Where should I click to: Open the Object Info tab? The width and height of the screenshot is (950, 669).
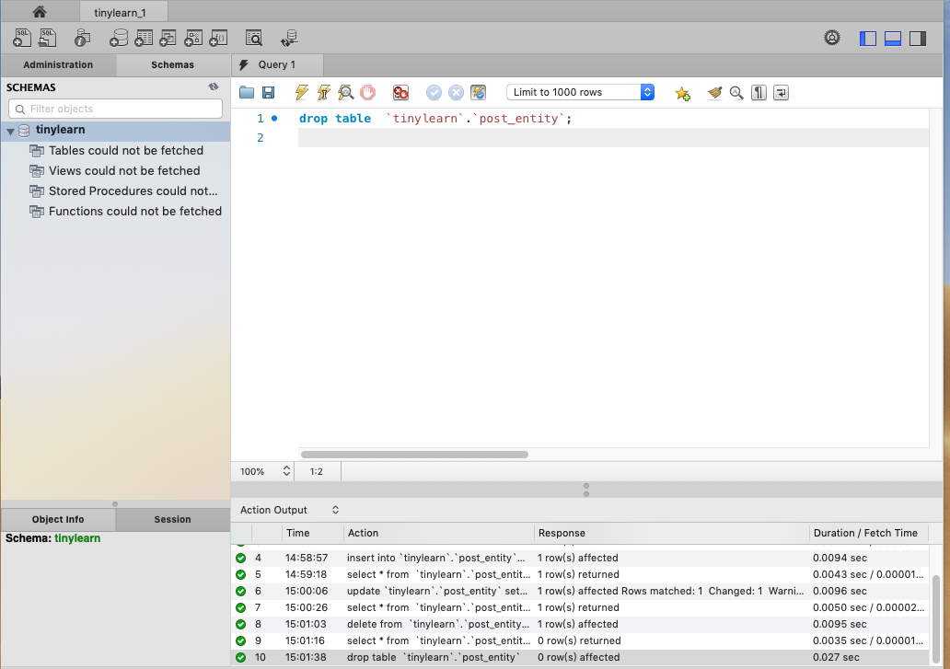(x=58, y=519)
